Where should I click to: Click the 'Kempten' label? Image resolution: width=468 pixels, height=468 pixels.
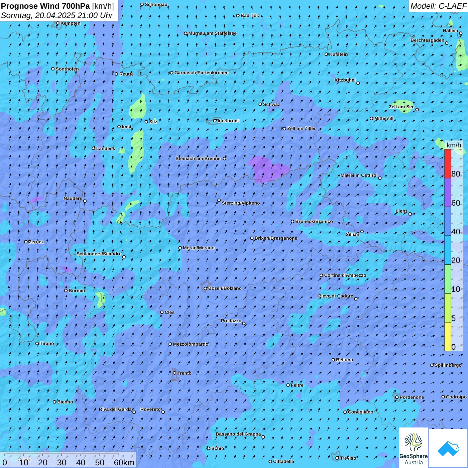[x=71, y=23]
